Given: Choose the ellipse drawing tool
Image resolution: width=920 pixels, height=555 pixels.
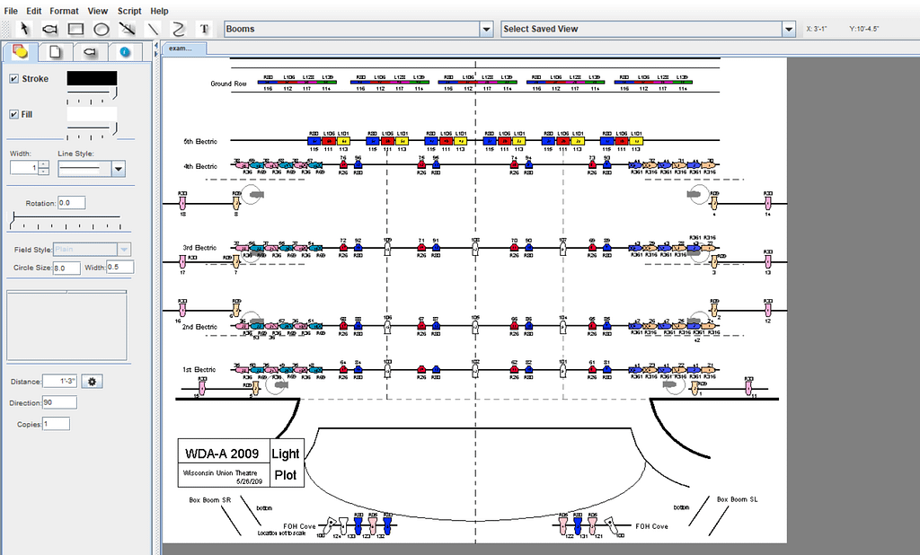Looking at the screenshot, I should 102,28.
